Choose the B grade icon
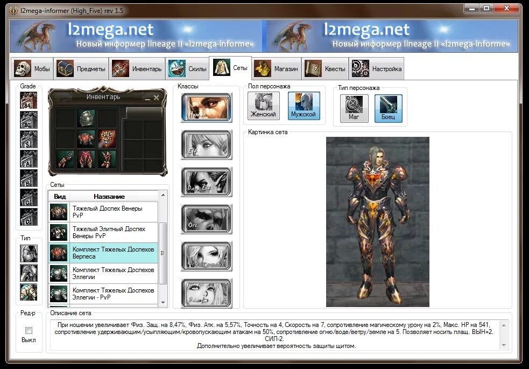529x369 pixels. coord(29,178)
